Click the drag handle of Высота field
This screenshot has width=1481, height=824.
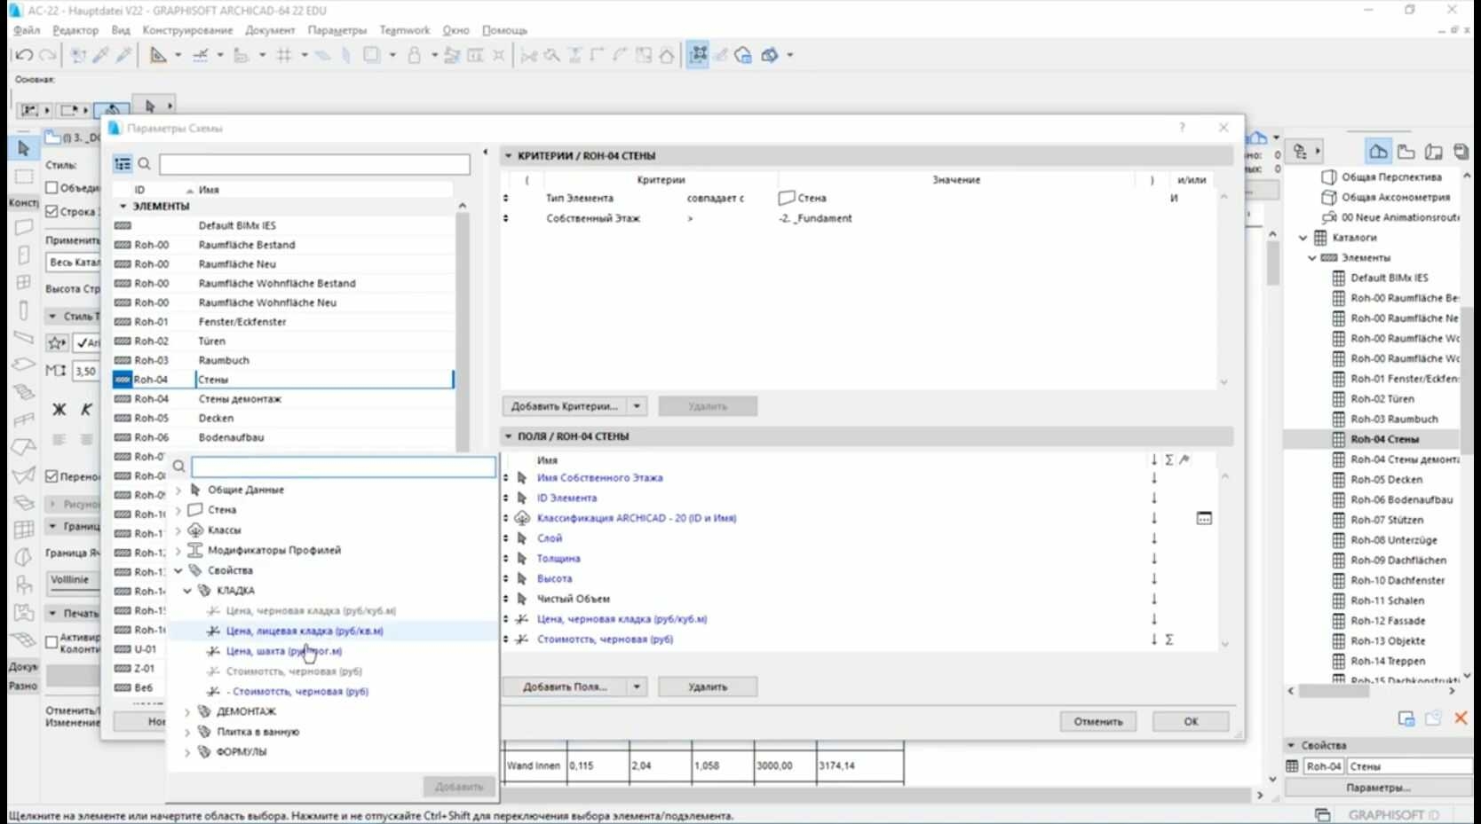506,578
